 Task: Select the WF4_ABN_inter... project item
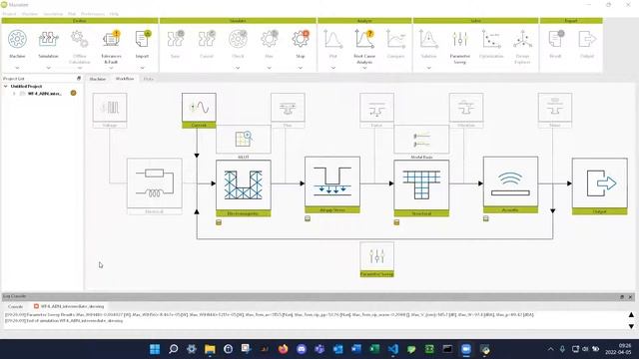(44, 94)
